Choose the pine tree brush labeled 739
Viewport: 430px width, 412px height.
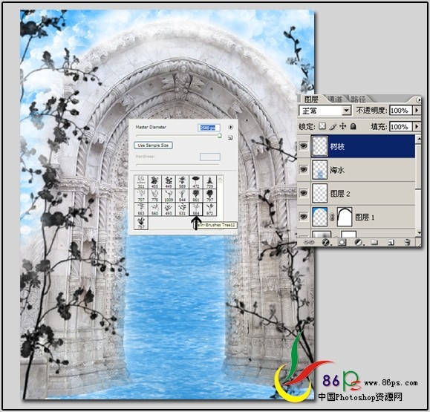click(x=209, y=182)
